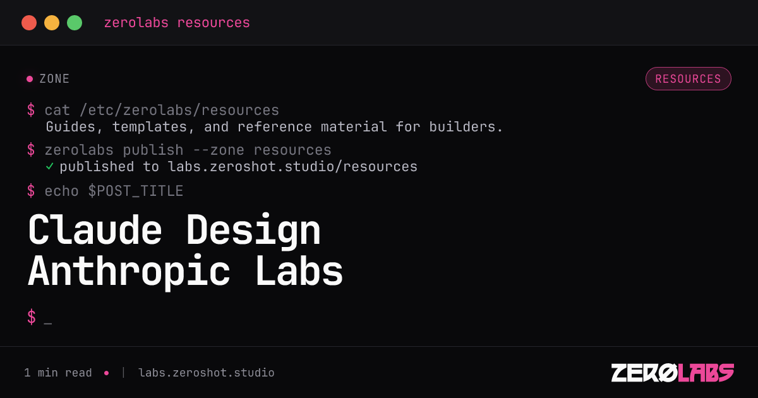
Task: Click the 'Claude Design' title line
Action: [x=174, y=230]
